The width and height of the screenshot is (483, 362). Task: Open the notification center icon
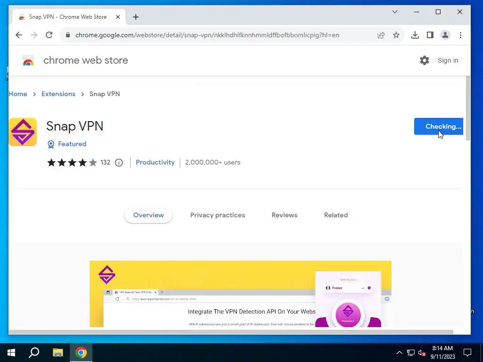click(467, 353)
